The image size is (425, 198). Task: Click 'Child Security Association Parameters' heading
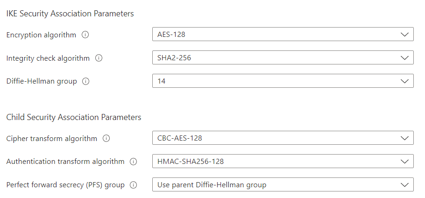click(74, 117)
